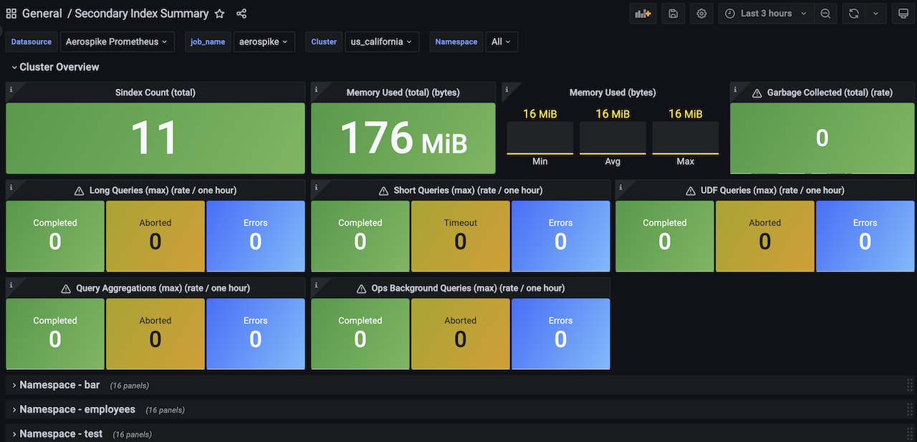Open the Cluster dropdown us_california

coord(382,42)
